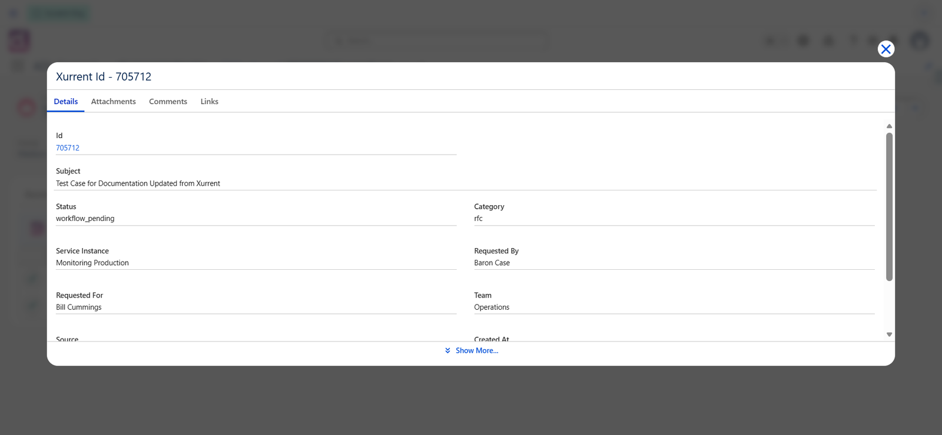
Task: Open the Comments tab
Action: pyautogui.click(x=168, y=102)
